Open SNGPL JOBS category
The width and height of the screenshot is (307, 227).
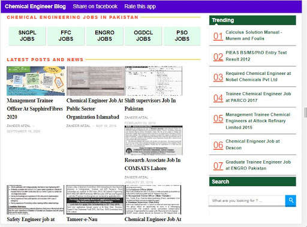click(27, 36)
